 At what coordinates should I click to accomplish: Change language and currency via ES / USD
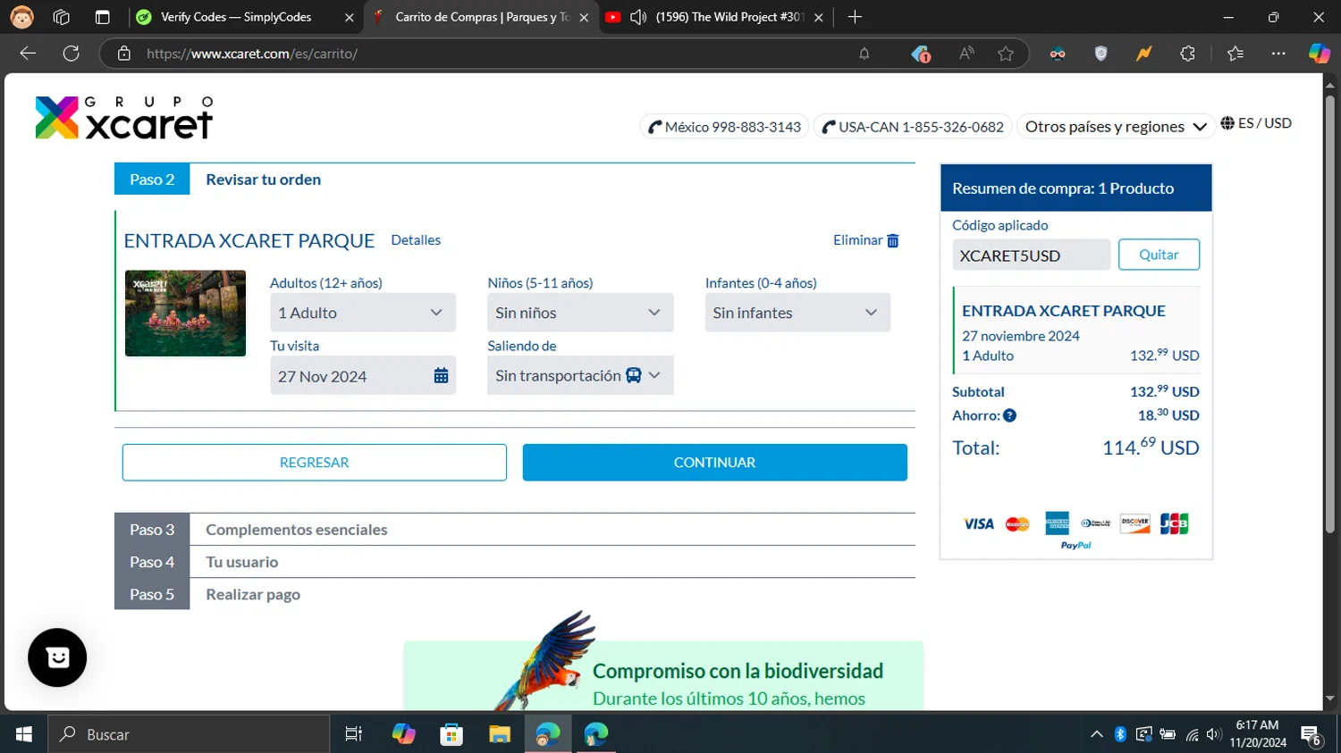(x=1256, y=123)
